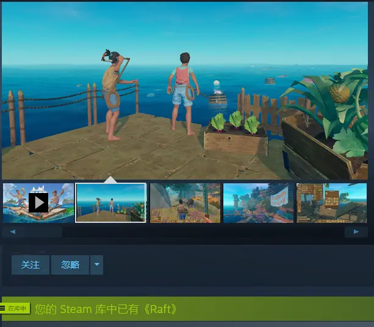The height and width of the screenshot is (327, 374).
Task: Click the 关注 follow button
Action: [31, 265]
